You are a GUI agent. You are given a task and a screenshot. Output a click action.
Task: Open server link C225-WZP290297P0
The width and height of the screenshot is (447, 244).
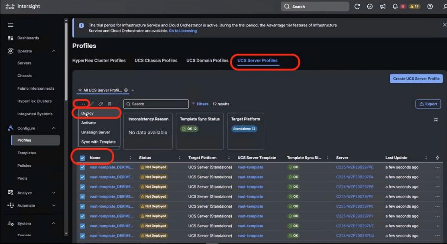tap(355, 206)
